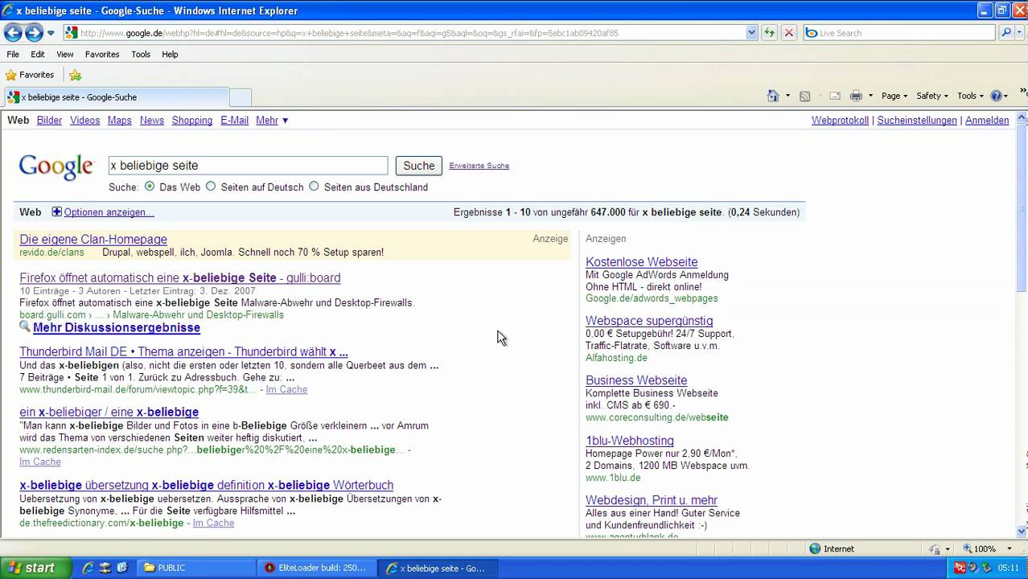Open the Help menu
This screenshot has height=579, width=1028.
(x=170, y=54)
